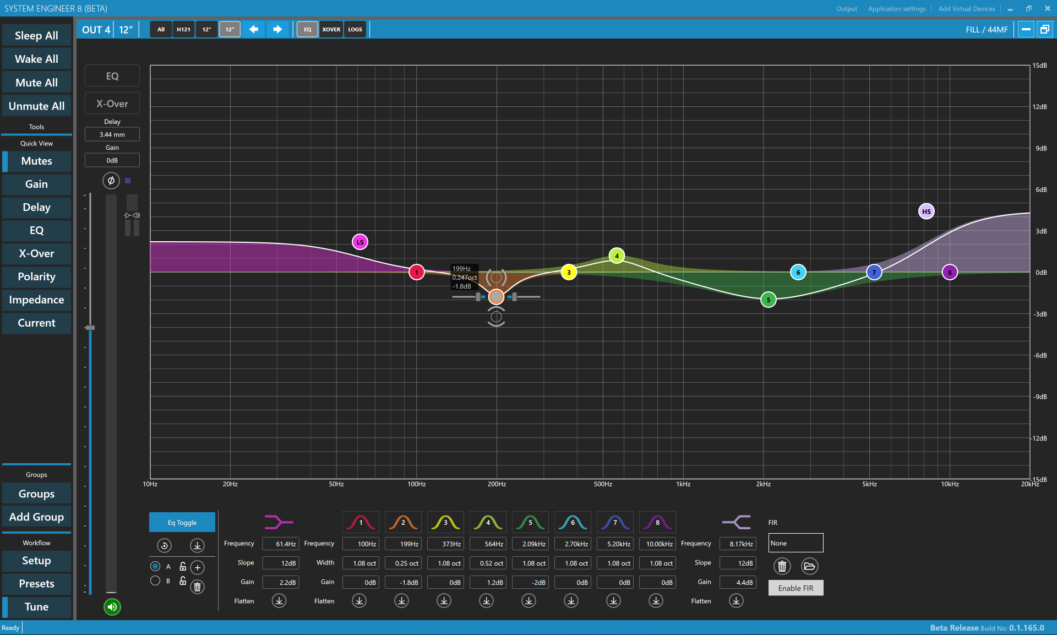The image size is (1057, 635).
Task: Click the flatten all EQ download icon
Action: point(197,545)
